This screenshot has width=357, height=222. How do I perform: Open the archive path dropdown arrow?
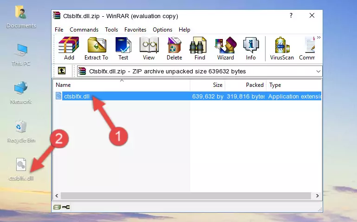318,71
